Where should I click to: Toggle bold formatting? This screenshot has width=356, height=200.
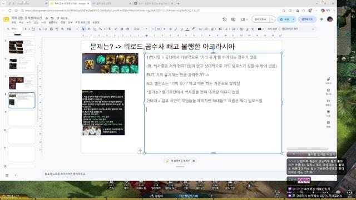point(170,29)
